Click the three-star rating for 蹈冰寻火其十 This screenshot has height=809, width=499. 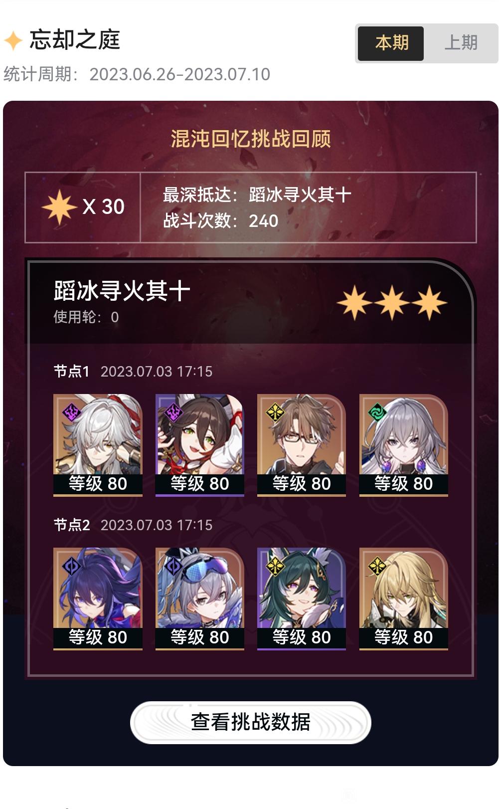pos(392,303)
